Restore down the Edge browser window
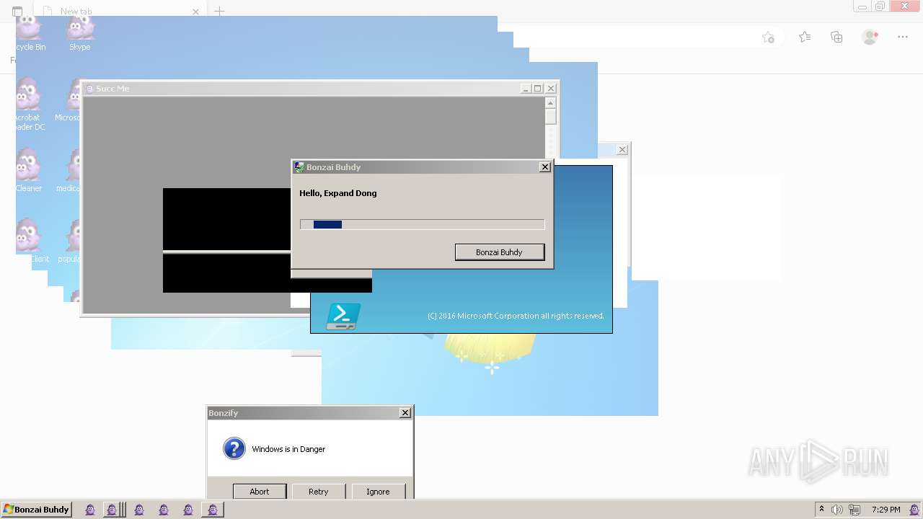 point(880,6)
